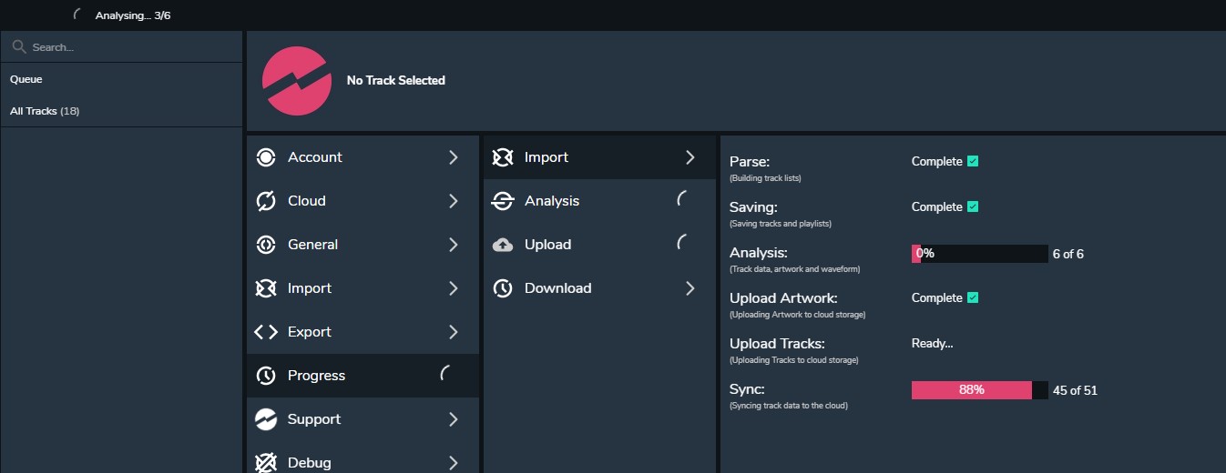
Task: Open the Queue list
Action: (x=26, y=80)
